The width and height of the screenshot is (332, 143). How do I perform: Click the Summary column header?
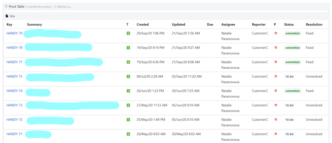pos(35,25)
